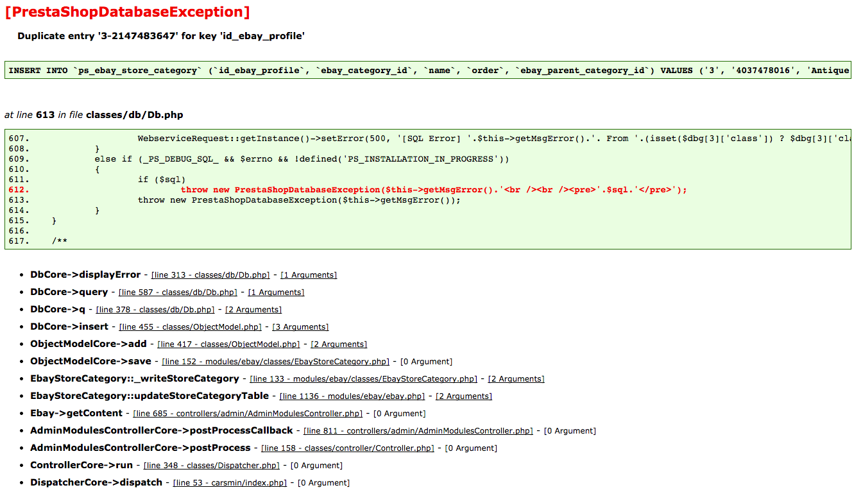Screen dimensions: 854x499
Task: Open line 685 AdminModulesController.php link
Action: point(248,414)
